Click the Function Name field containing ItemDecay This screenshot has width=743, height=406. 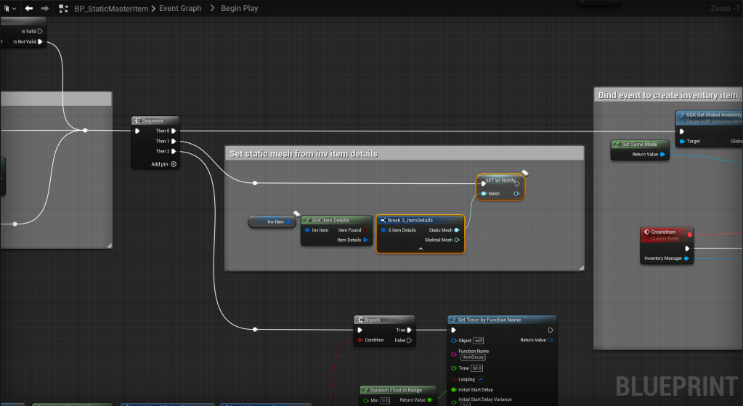click(x=474, y=357)
